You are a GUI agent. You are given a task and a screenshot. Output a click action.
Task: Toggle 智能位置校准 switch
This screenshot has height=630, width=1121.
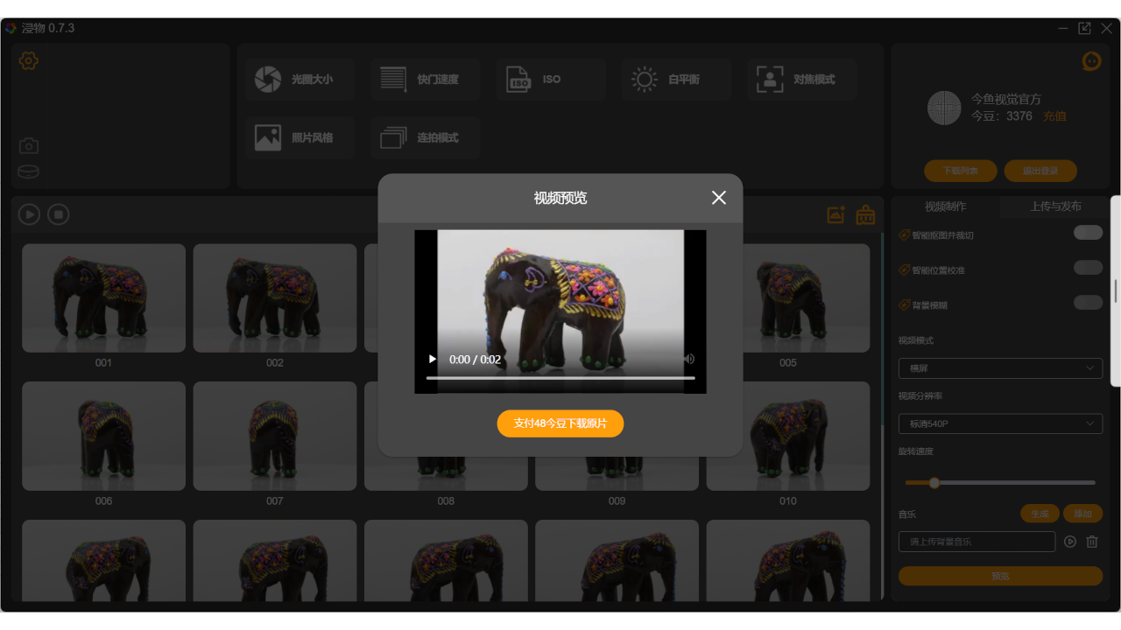pyautogui.click(x=1088, y=268)
